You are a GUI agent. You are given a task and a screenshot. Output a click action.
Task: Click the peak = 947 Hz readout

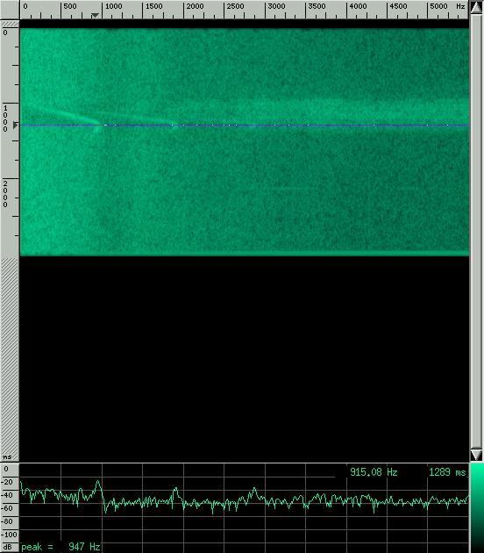point(60,547)
